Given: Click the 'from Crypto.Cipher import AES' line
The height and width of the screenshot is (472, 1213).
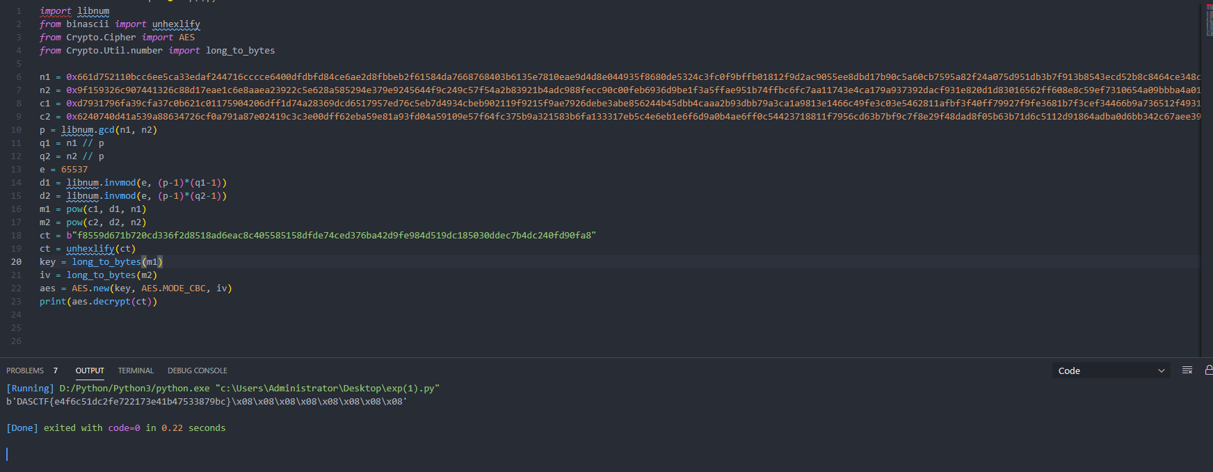Looking at the screenshot, I should tap(117, 38).
